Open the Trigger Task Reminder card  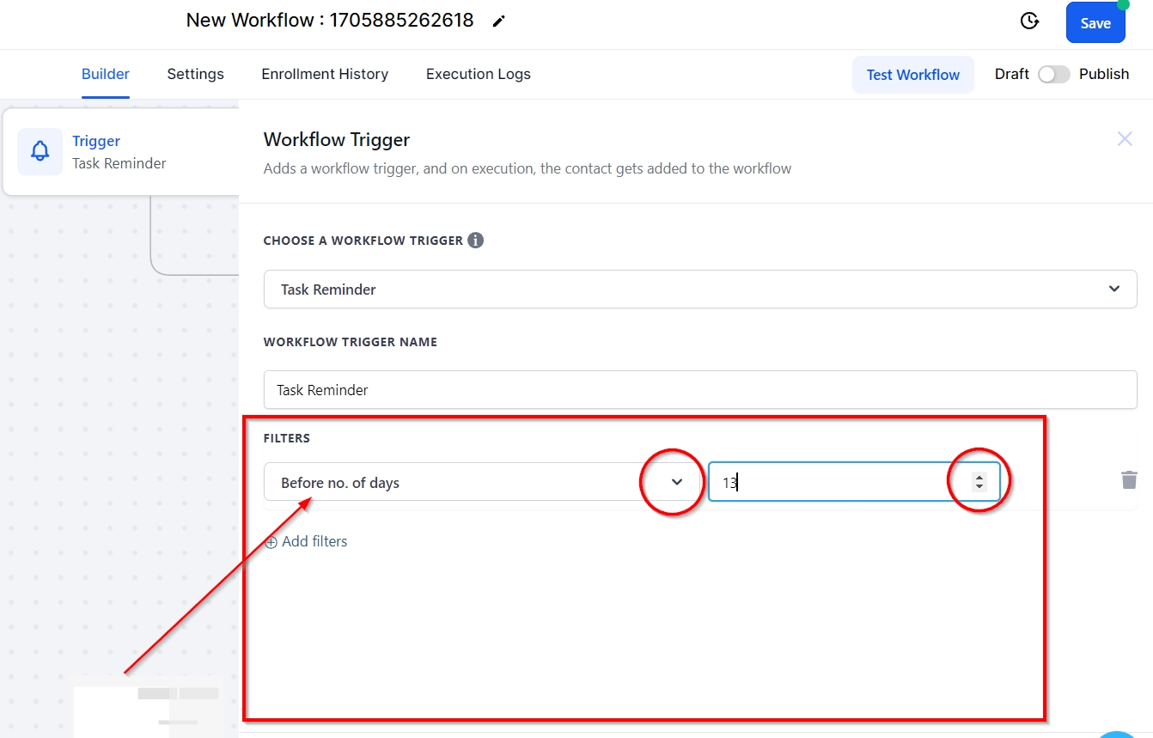click(121, 152)
